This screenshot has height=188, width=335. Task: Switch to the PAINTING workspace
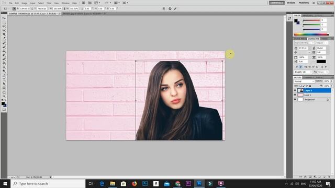[x=304, y=3]
